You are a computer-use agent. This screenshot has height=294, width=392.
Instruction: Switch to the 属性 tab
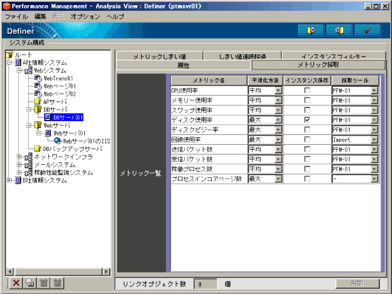click(x=183, y=65)
